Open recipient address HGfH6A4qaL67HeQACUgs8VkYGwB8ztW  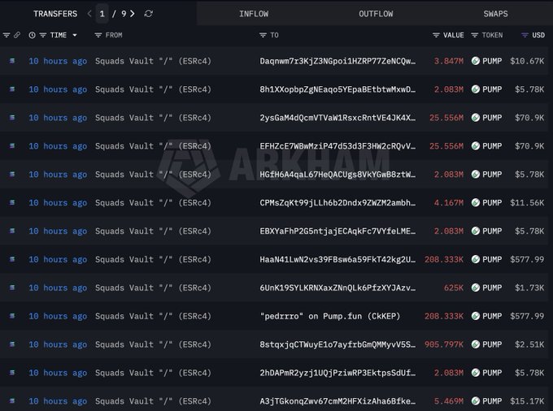(x=337, y=175)
